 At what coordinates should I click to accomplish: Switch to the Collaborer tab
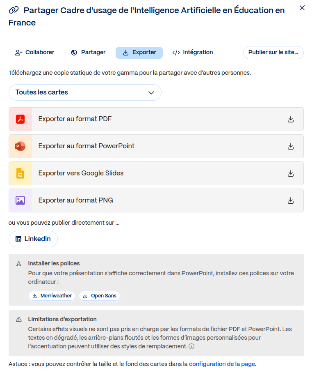[35, 53]
